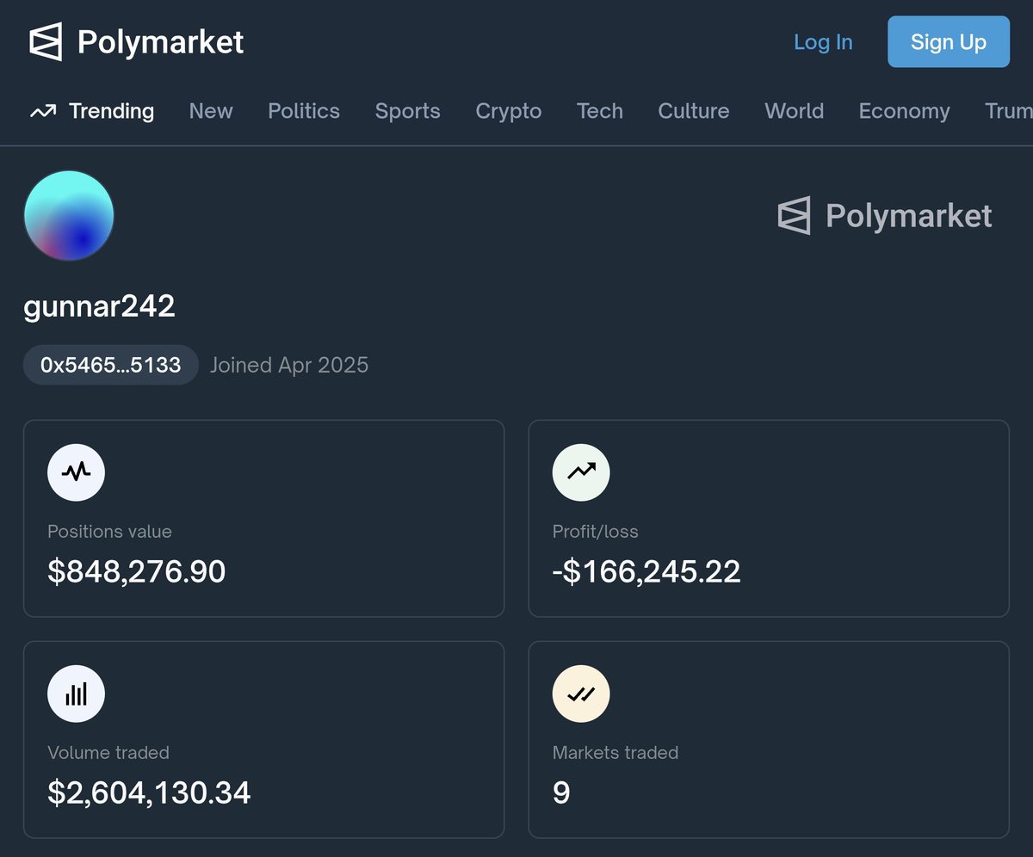This screenshot has height=857, width=1033.
Task: Open the Economy category
Action: point(904,111)
